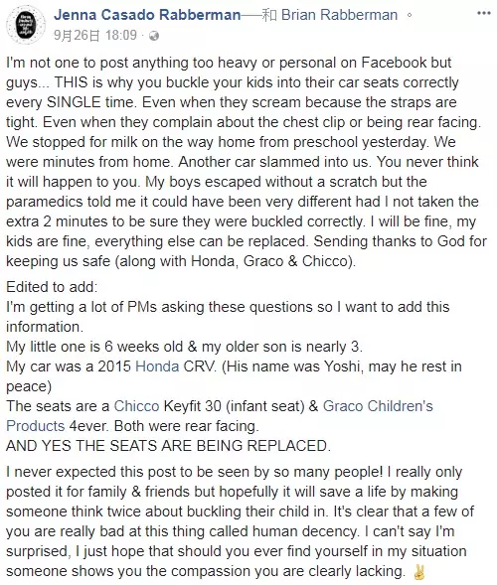497x585 pixels.
Task: Follow the Honda page link in 2015 Honda CRV
Action: coord(157,366)
